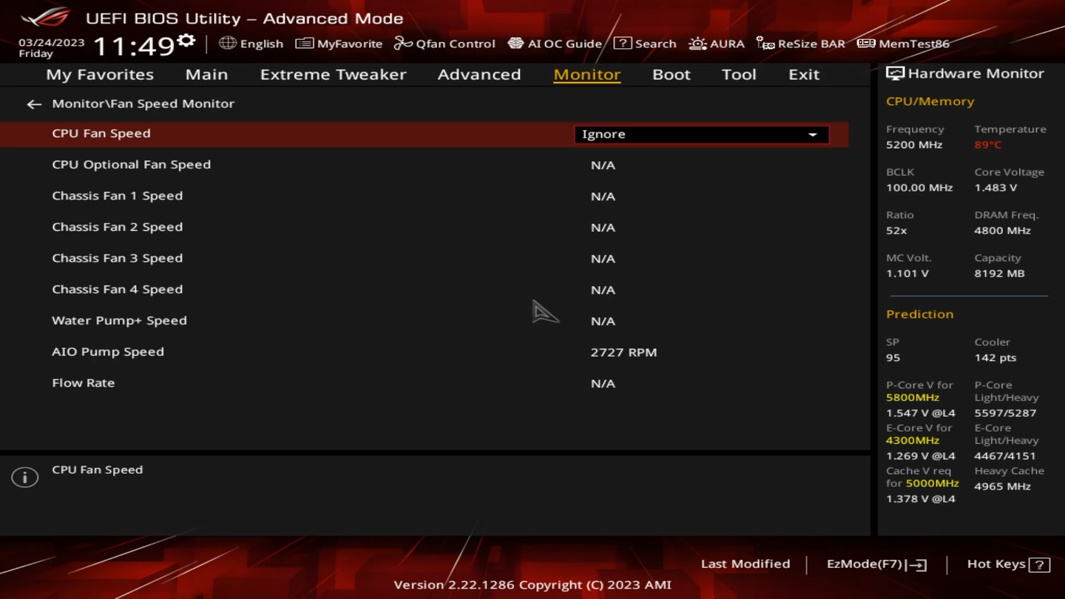
Task: Switch to EzMode with the F7 button
Action: tap(876, 564)
